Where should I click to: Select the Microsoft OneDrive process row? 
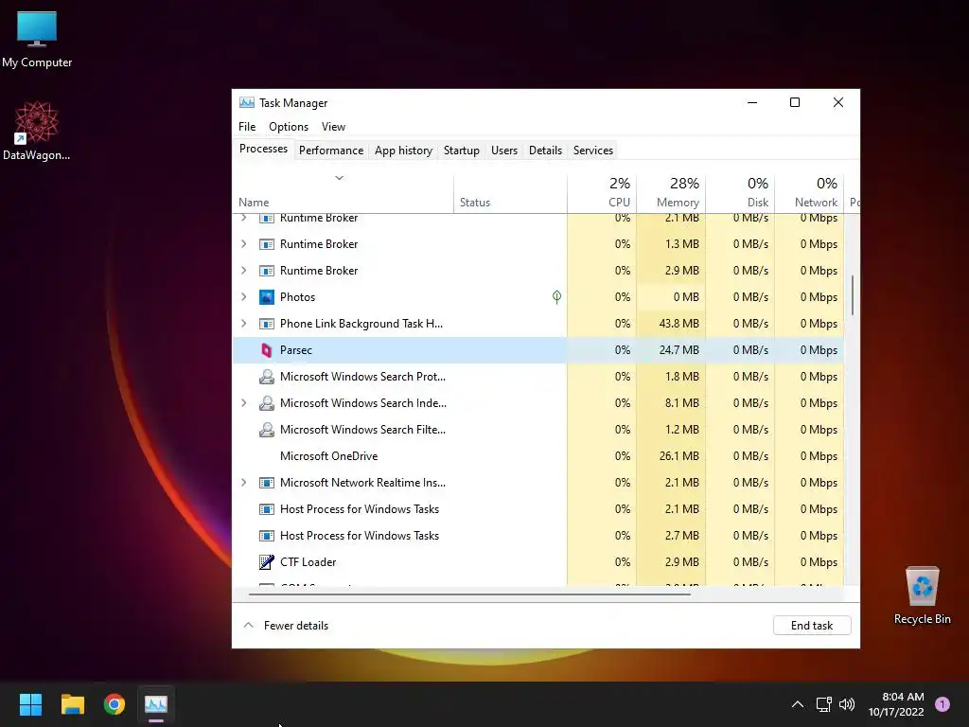537,456
